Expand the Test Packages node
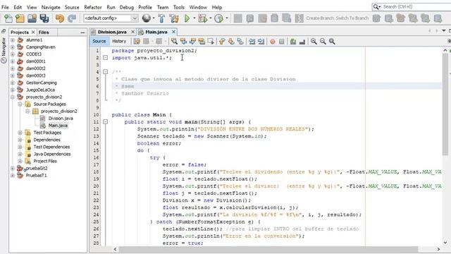Viewport: 451px width, 254px height. click(x=20, y=133)
